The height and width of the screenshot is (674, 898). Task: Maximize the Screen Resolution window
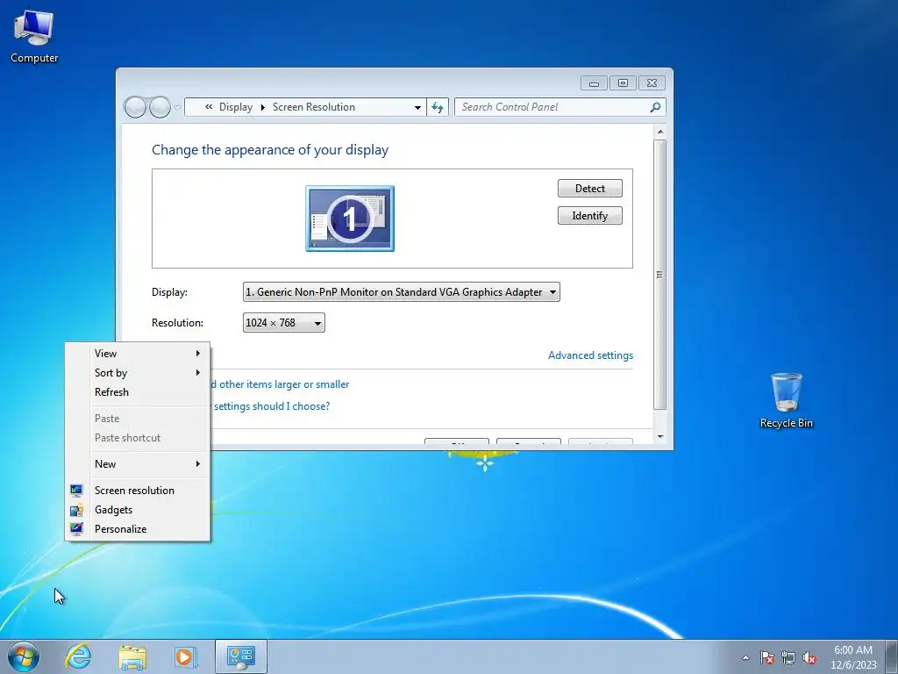coord(623,83)
